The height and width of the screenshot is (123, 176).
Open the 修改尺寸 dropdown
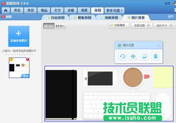point(164,26)
